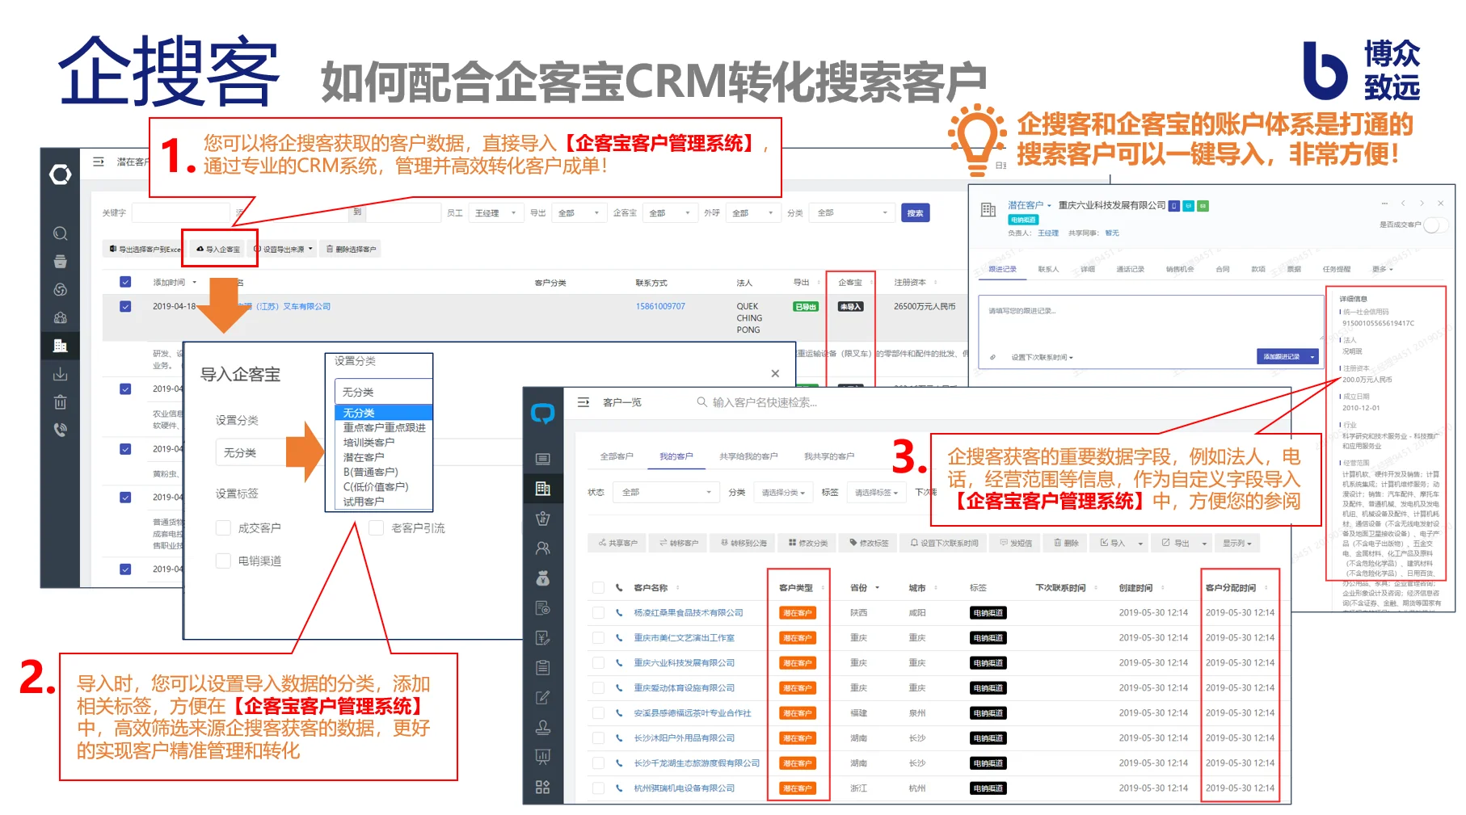Click blue mobile icon beside 重庆六业科技发展有限公司
The height and width of the screenshot is (815, 1466).
pyautogui.click(x=1174, y=206)
